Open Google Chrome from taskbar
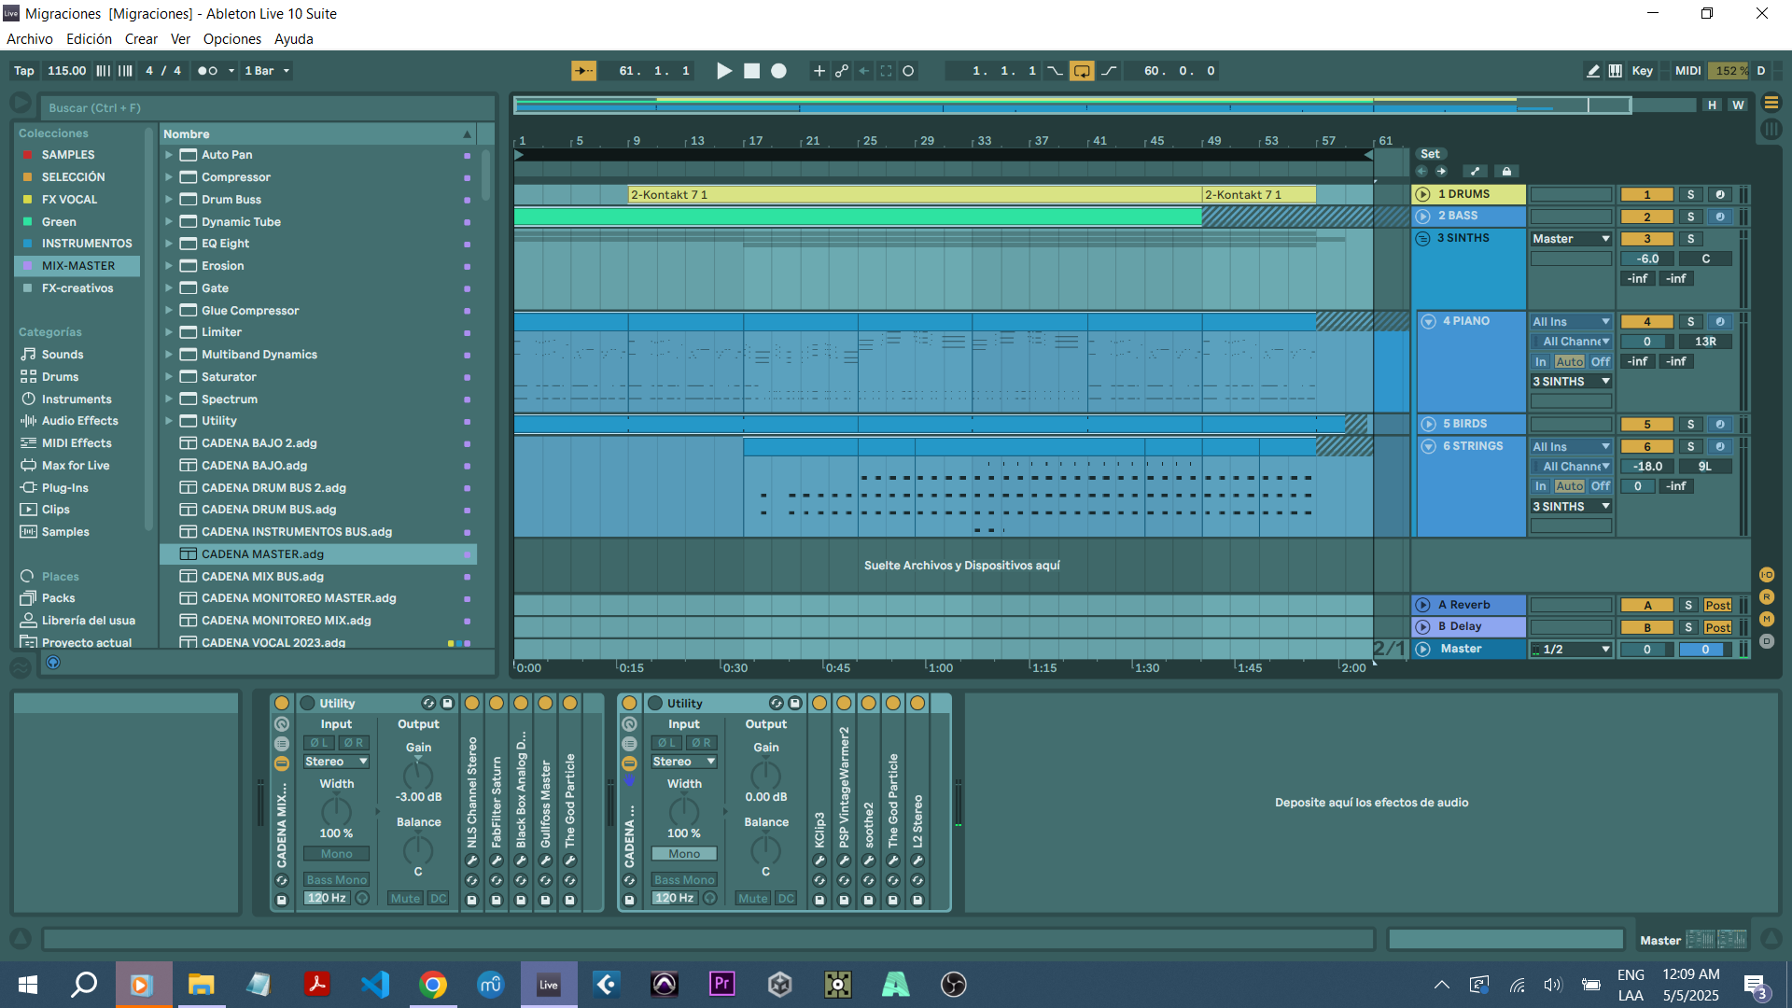Viewport: 1792px width, 1008px height. click(433, 985)
